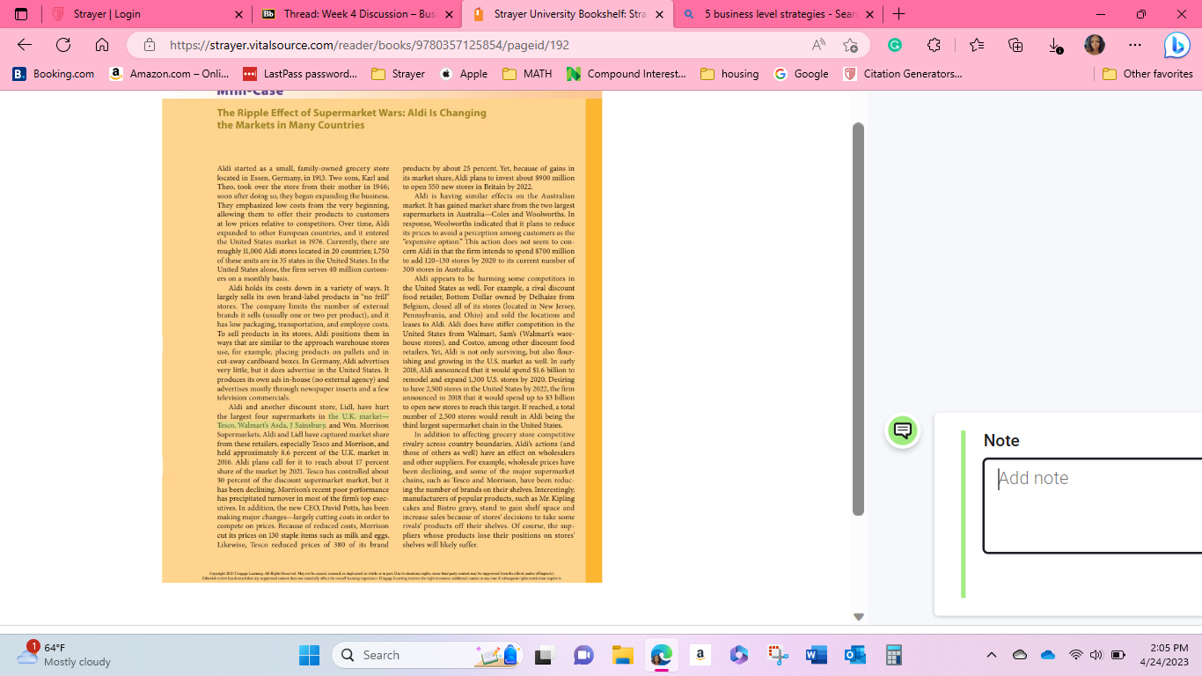Open the MATH favorites folder
This screenshot has height=676, width=1202.
pyautogui.click(x=528, y=74)
